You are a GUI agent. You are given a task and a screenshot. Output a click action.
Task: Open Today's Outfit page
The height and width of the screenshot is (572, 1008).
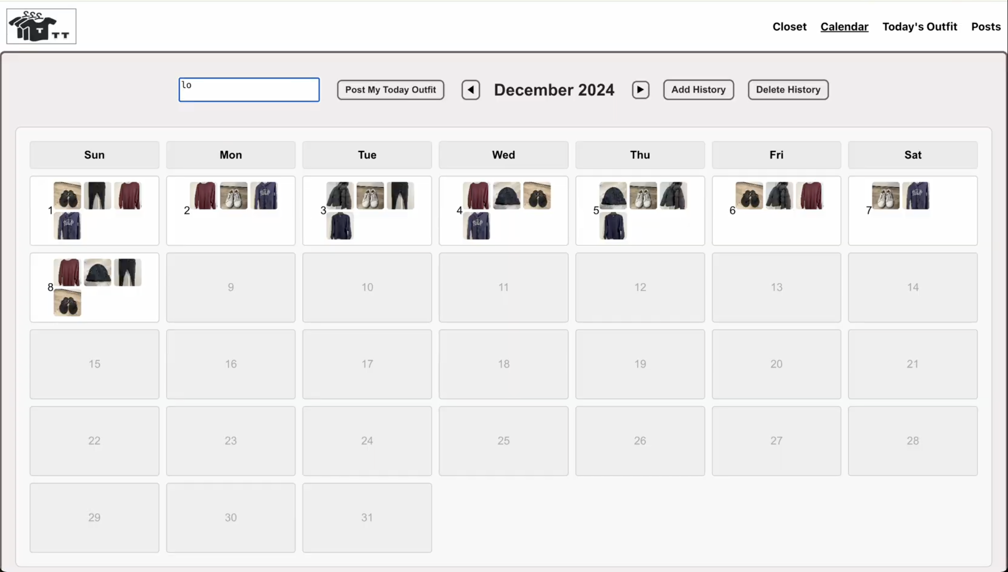pos(919,27)
